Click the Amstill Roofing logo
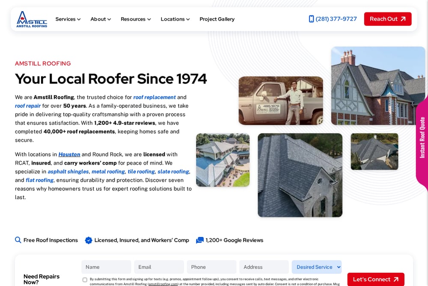The width and height of the screenshot is (428, 286). pos(32,19)
